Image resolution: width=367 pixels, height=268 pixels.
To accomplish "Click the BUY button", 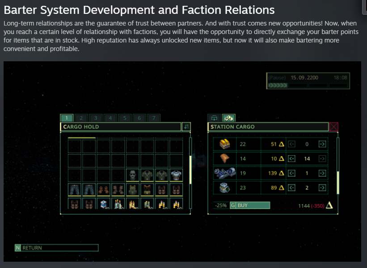I will click(x=250, y=205).
